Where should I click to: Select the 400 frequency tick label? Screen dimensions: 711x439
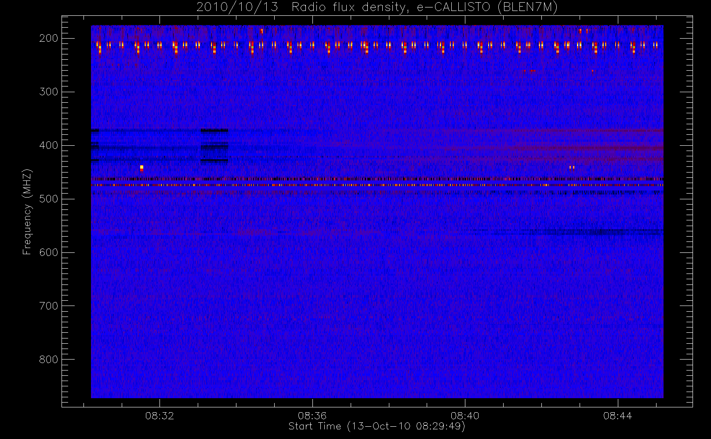(49, 145)
